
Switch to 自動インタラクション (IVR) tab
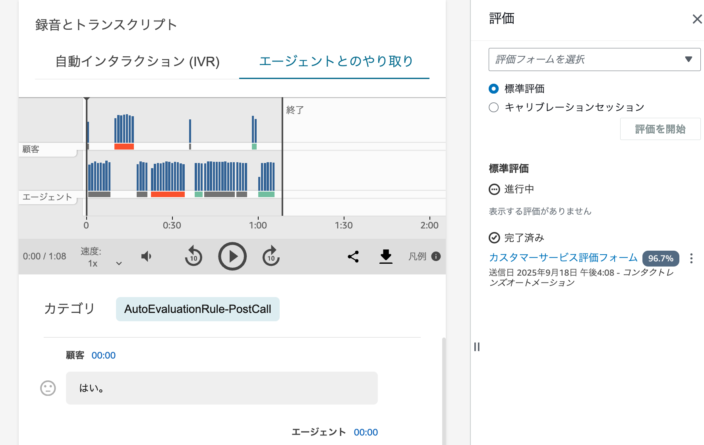(137, 61)
